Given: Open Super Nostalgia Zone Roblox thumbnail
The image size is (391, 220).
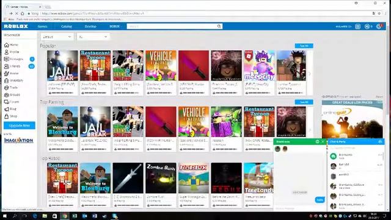Looking at the screenshot, I should coord(194,178).
